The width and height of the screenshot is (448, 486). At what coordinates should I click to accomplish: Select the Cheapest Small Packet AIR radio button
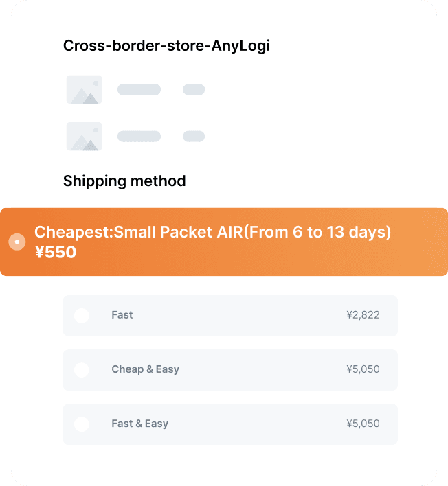tap(17, 242)
